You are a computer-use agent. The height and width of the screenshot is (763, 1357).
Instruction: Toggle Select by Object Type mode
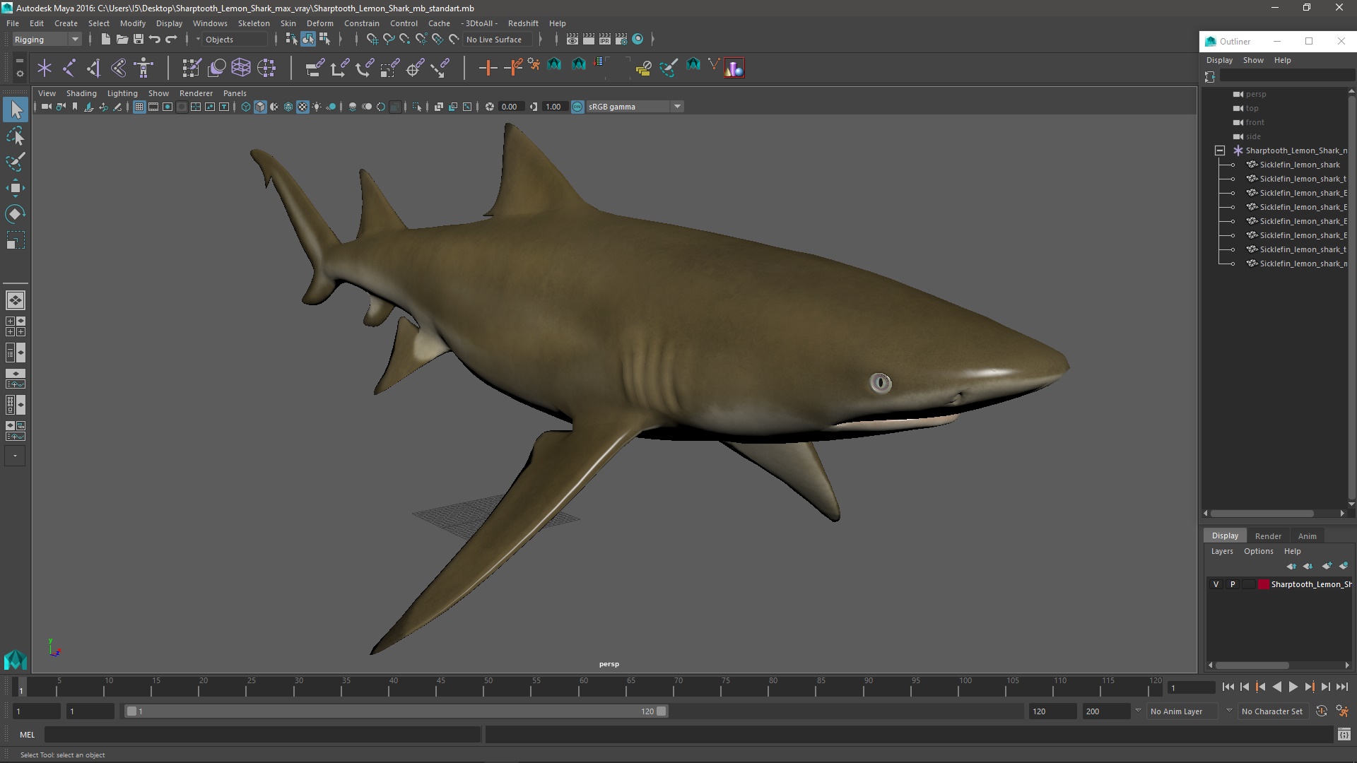308,40
